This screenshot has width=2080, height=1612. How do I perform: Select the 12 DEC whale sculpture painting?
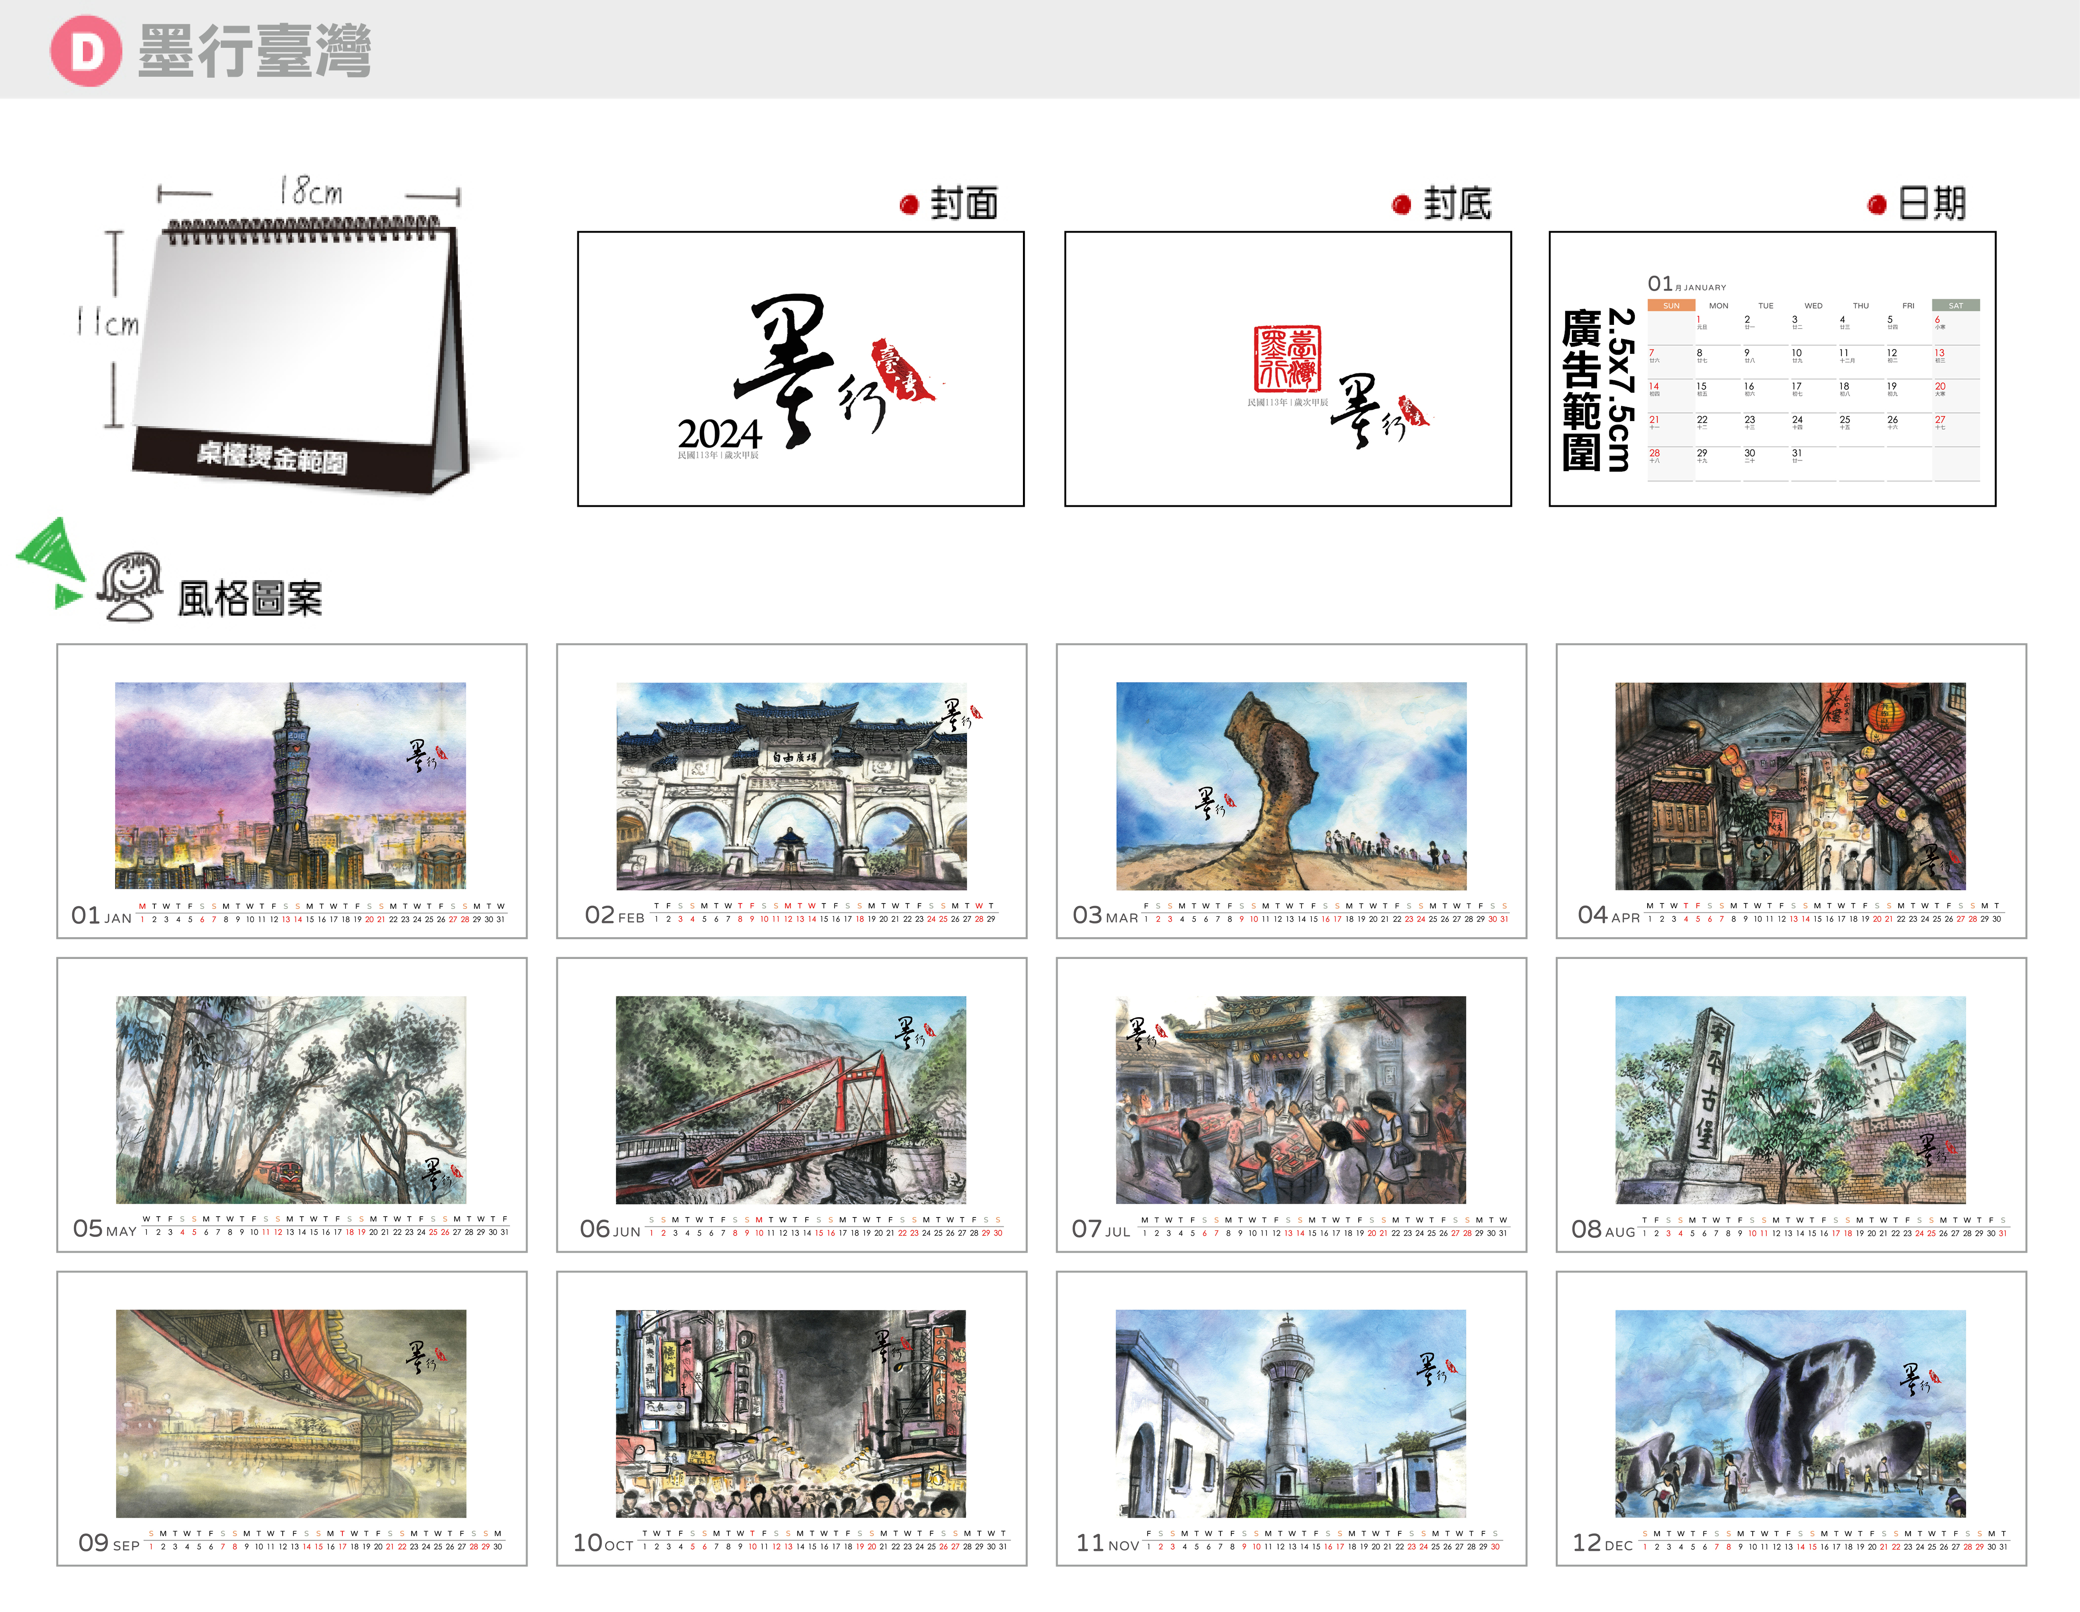pyautogui.click(x=1790, y=1413)
